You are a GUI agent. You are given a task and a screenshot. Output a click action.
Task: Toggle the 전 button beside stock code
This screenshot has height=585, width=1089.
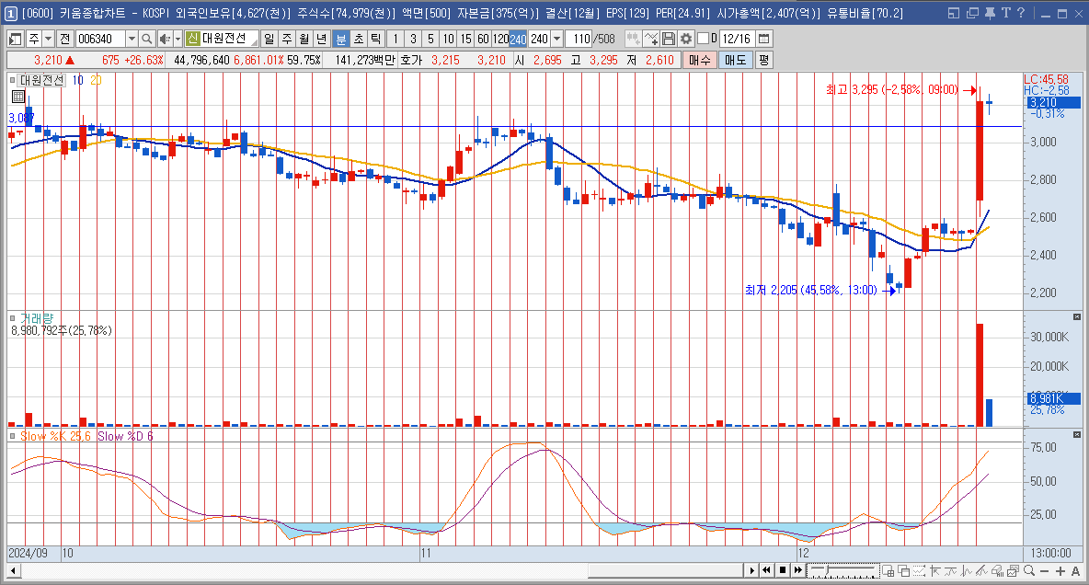coord(64,39)
